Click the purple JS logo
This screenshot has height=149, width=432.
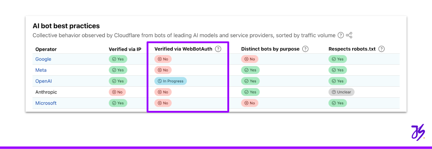tap(418, 132)
